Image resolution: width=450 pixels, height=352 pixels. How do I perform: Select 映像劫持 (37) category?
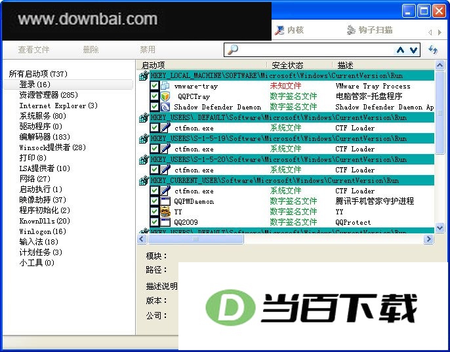[x=43, y=200]
